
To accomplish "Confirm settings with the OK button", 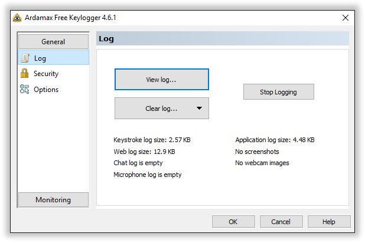I will pos(233,222).
